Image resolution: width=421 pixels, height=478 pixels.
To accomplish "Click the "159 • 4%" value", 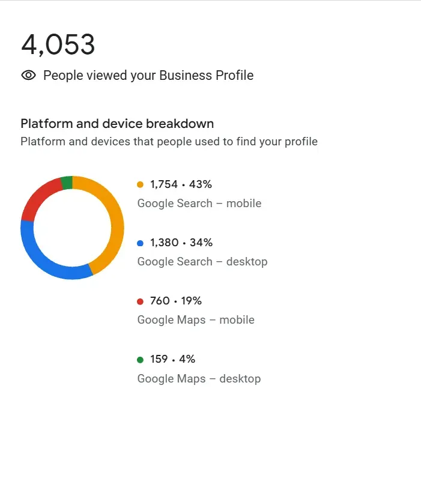I will click(x=172, y=359).
